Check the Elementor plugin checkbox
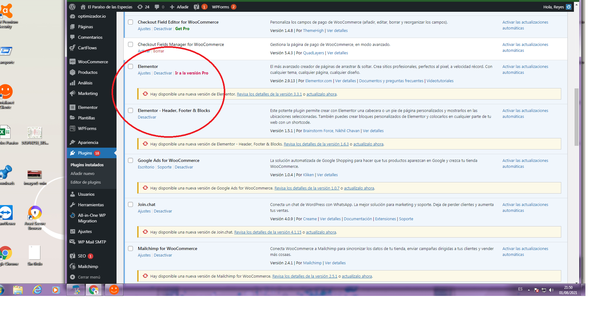This screenshot has width=595, height=335. tap(130, 66)
